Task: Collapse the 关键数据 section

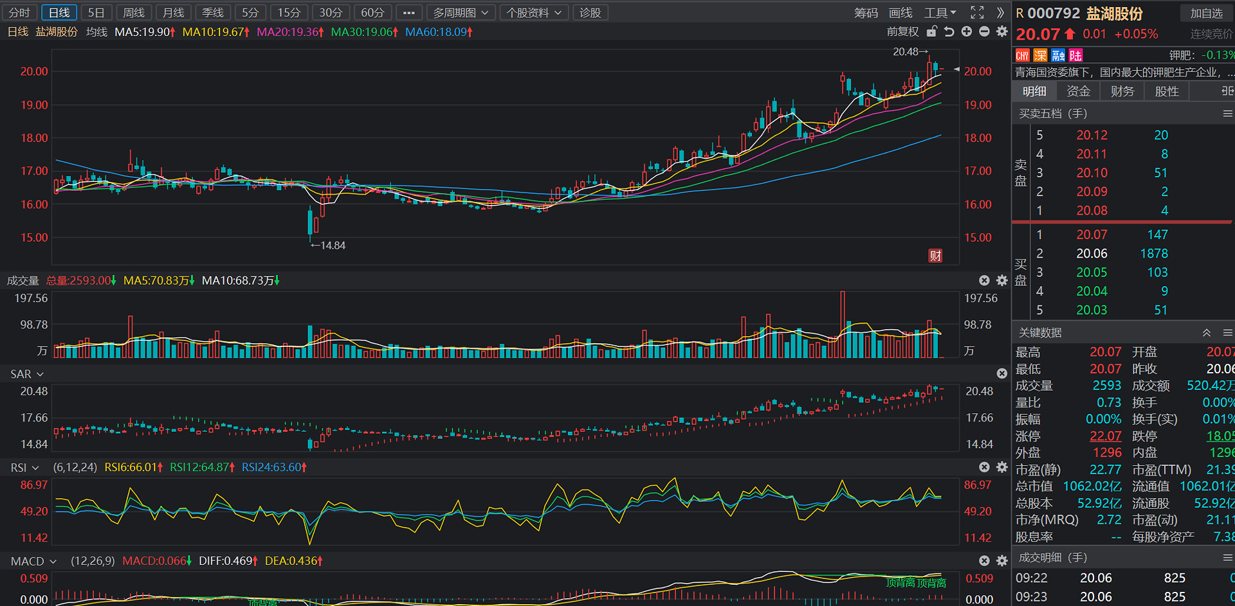Action: point(1207,332)
